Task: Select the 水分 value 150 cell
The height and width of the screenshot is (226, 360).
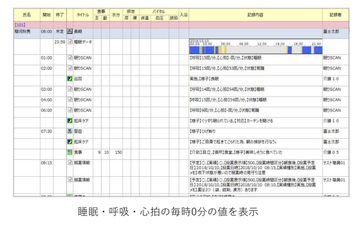Action: (x=118, y=152)
